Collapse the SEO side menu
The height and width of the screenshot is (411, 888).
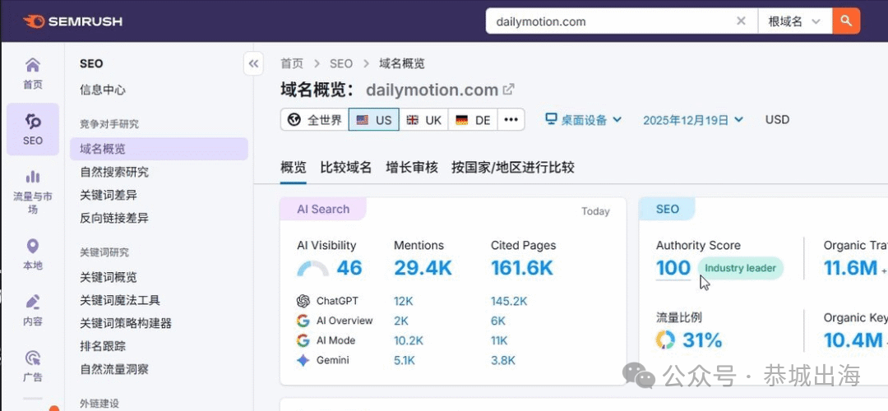254,63
